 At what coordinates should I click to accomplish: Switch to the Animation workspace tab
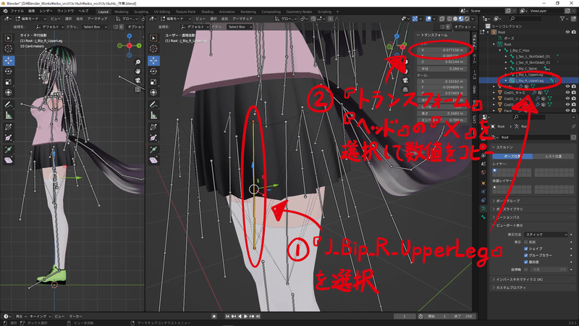click(x=227, y=12)
